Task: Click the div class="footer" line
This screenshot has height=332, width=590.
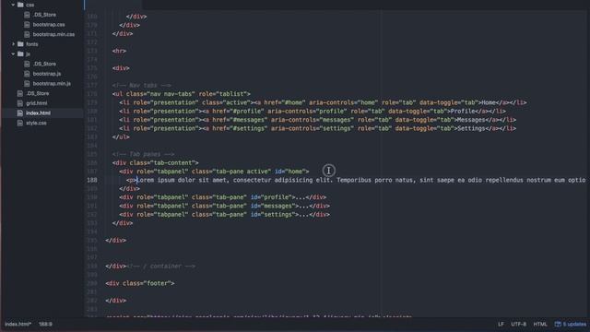Action: coord(140,283)
